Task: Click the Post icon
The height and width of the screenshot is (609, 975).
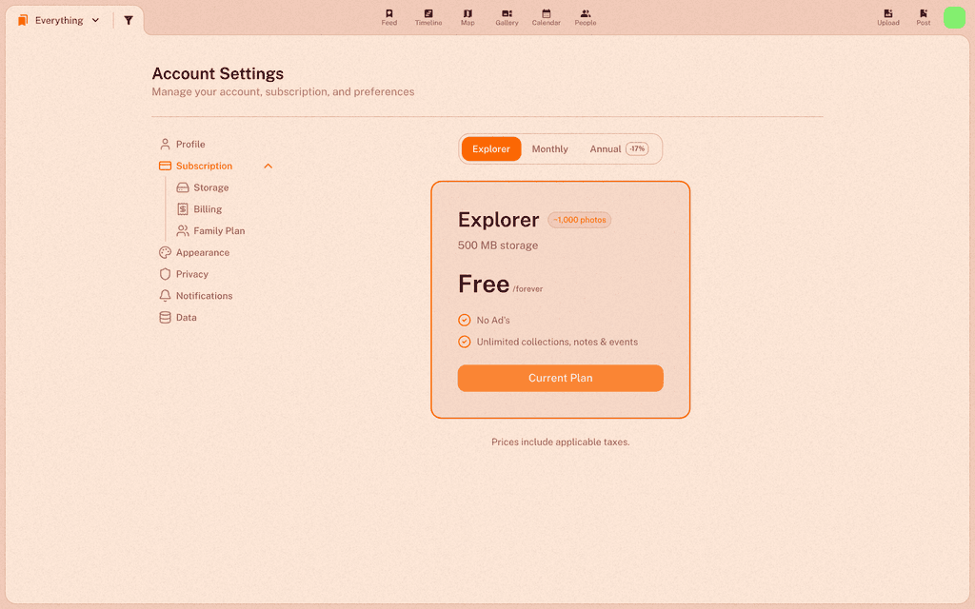Action: tap(924, 13)
